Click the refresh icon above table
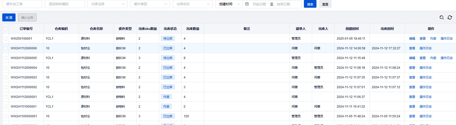The width and height of the screenshot is (456, 125). [450, 17]
